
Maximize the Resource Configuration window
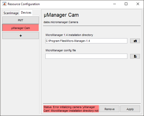coord(126,4)
